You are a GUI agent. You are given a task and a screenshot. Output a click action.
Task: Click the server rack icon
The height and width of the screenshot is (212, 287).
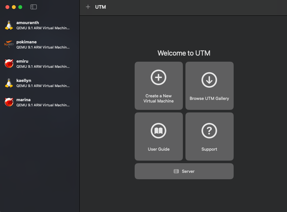[x=176, y=171]
